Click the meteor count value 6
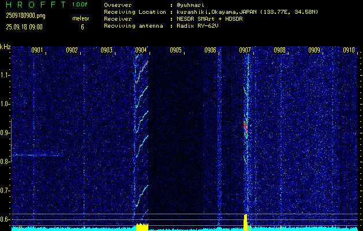363x231 pixels. click(83, 27)
